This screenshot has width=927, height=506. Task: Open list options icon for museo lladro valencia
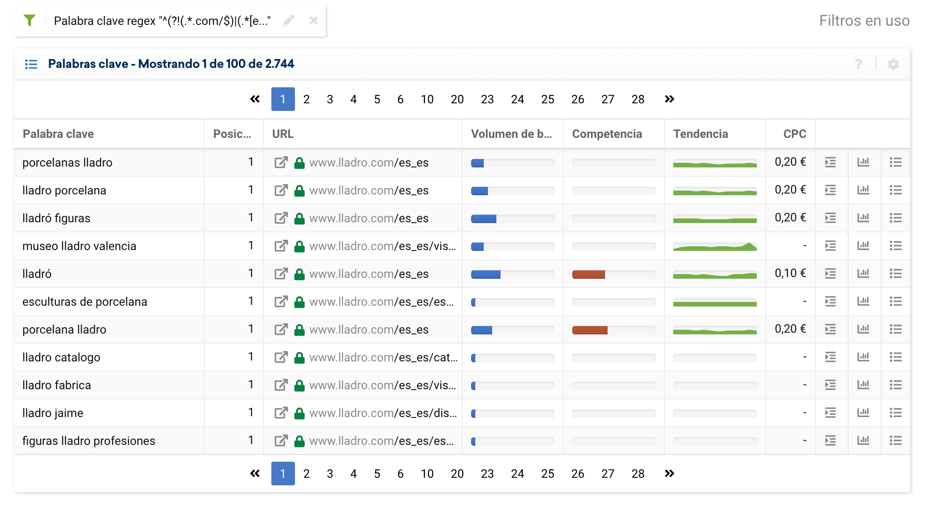[x=896, y=246]
